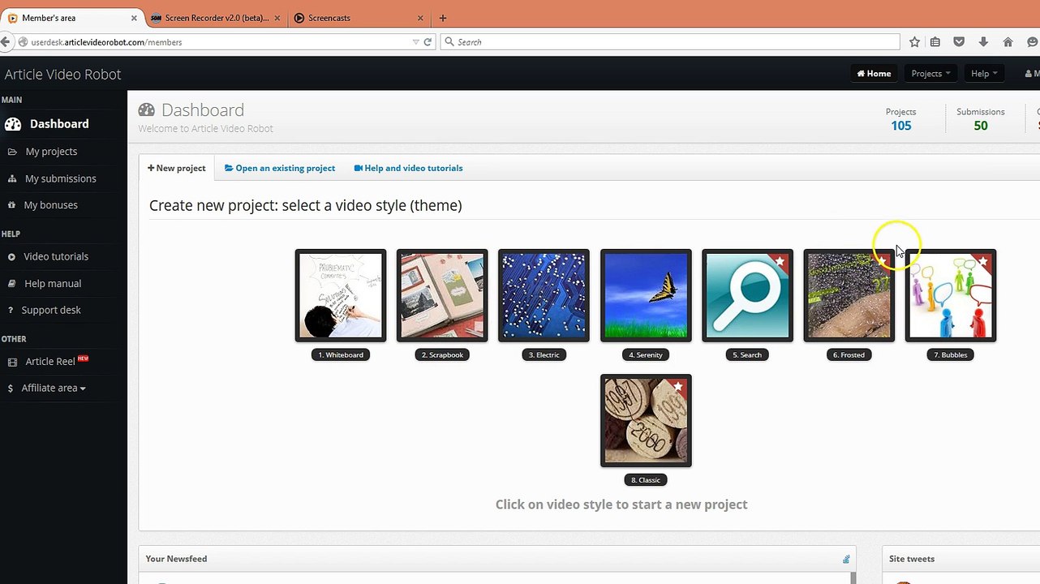The width and height of the screenshot is (1040, 584).
Task: Click the '5. Search' label
Action: (747, 354)
